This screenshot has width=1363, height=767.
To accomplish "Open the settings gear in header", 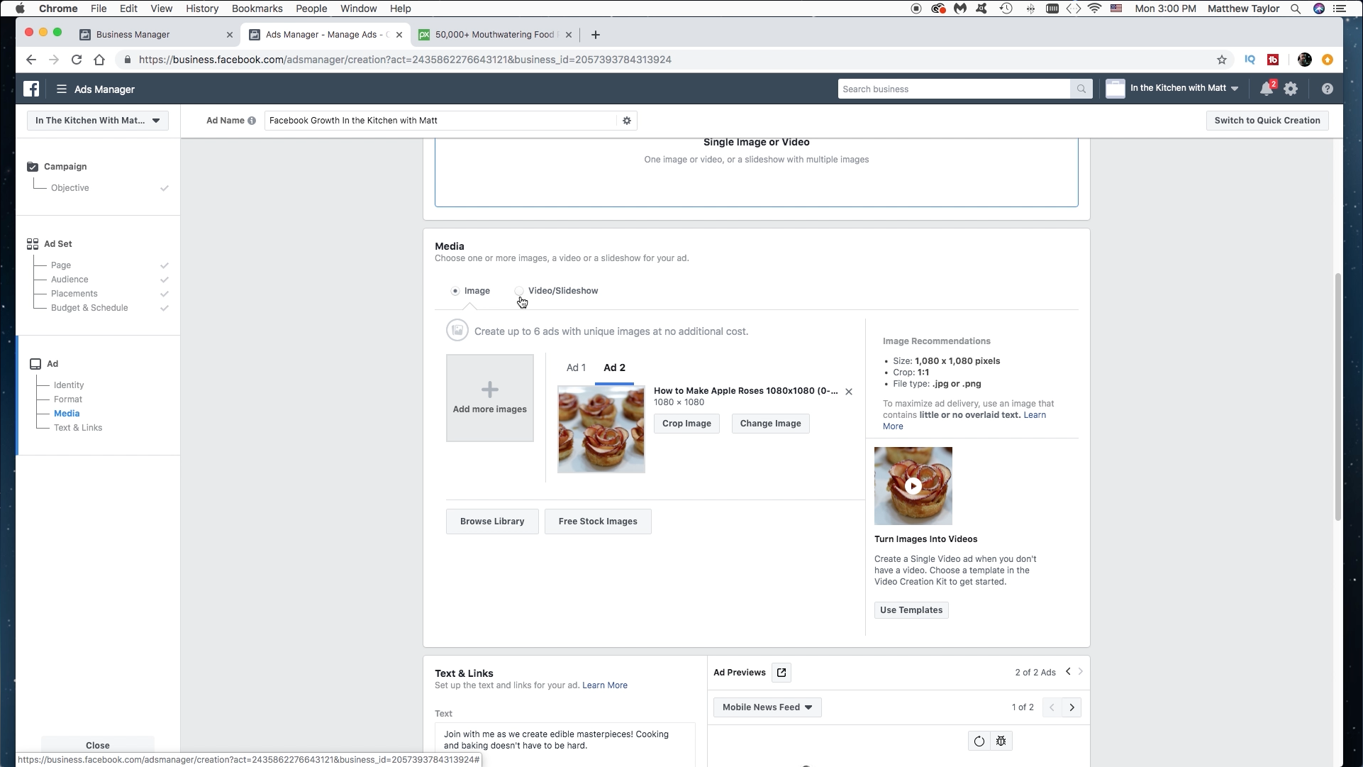I will [x=1291, y=89].
